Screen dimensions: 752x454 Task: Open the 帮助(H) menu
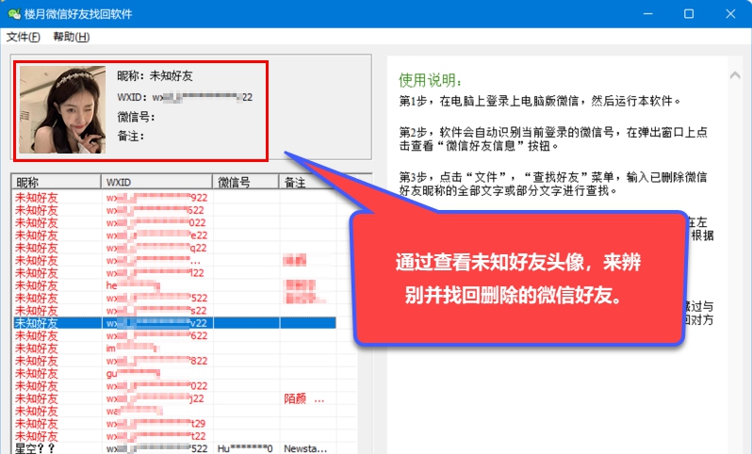point(71,37)
